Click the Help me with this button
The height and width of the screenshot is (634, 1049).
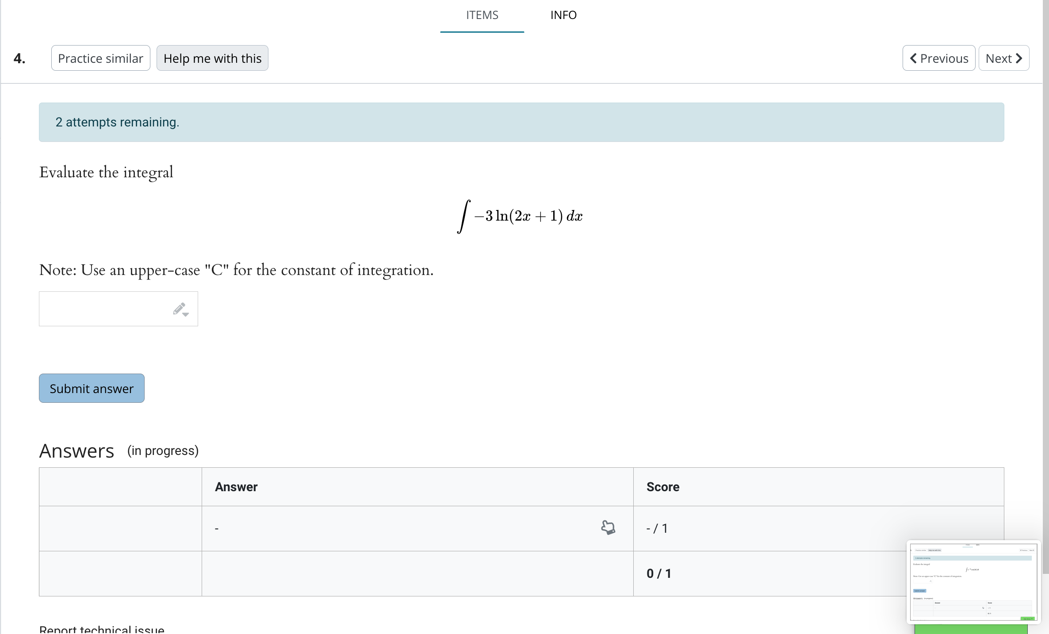[212, 58]
